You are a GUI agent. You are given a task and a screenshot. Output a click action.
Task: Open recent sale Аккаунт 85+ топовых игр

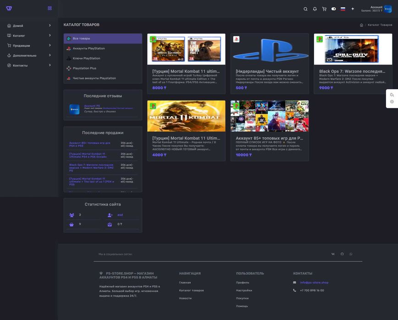89,144
